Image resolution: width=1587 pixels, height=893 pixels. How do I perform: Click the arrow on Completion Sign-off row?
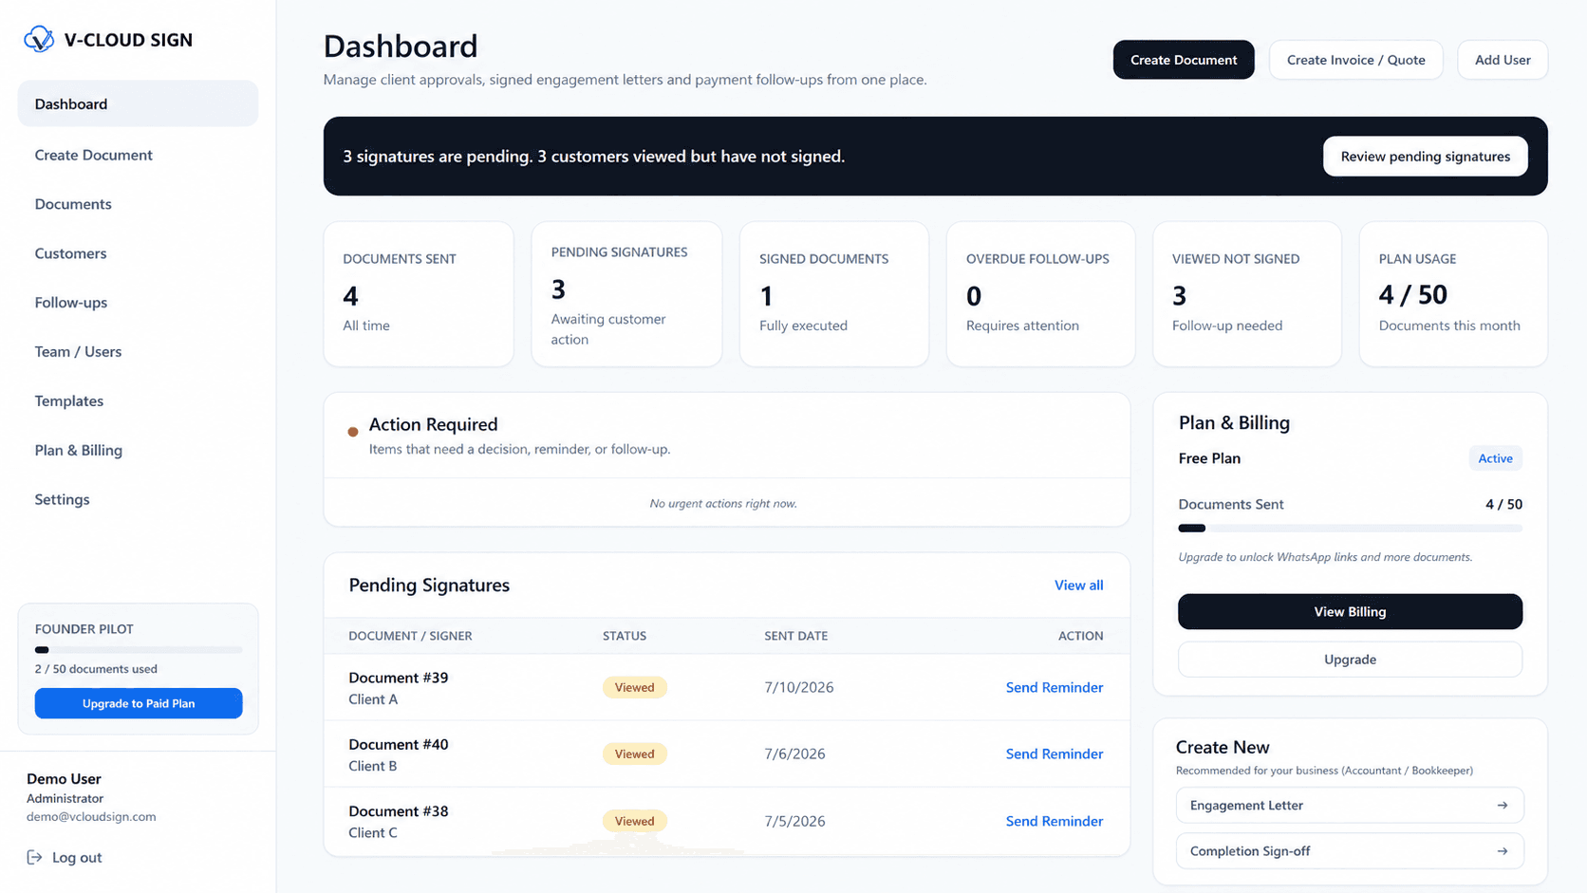[x=1502, y=851]
